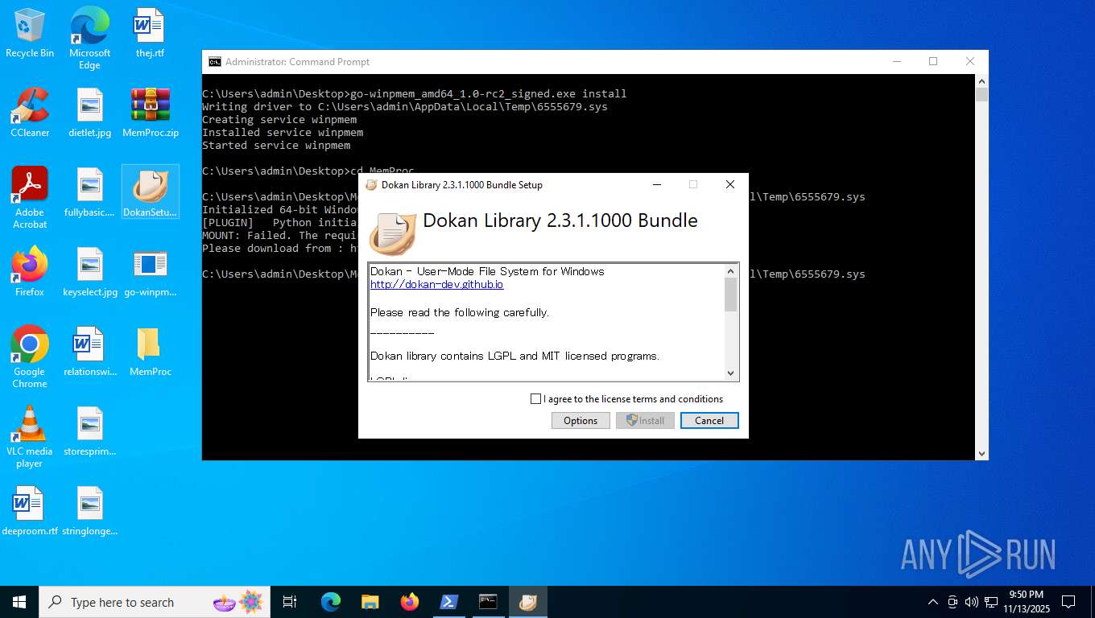Viewport: 1095px width, 618px height.
Task: Select thej.rtf document on desktop
Action: tap(150, 33)
